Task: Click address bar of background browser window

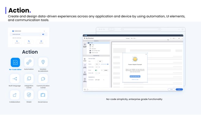Action: [141, 29]
